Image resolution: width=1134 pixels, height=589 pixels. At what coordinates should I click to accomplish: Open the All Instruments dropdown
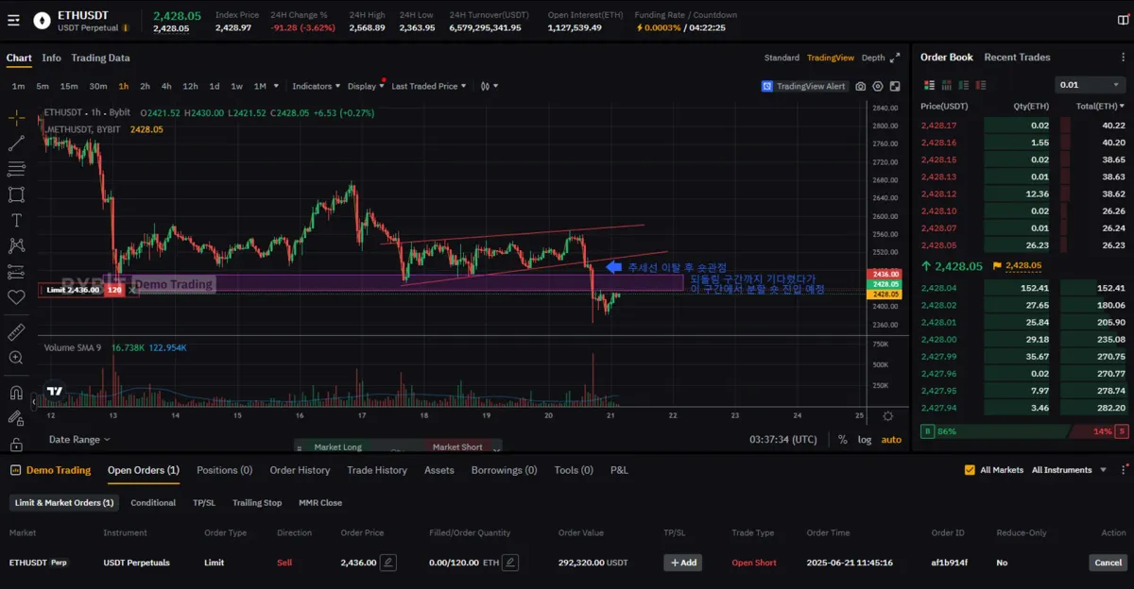1069,470
